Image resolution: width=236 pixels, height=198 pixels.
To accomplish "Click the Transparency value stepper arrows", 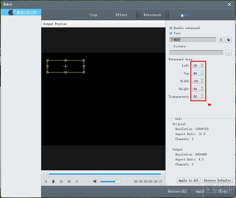I will 202,97.
